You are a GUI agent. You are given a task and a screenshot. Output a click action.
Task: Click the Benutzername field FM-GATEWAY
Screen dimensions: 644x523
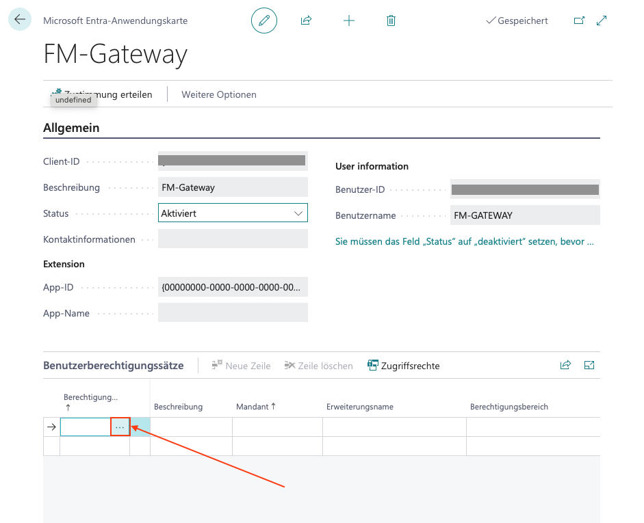(x=525, y=215)
